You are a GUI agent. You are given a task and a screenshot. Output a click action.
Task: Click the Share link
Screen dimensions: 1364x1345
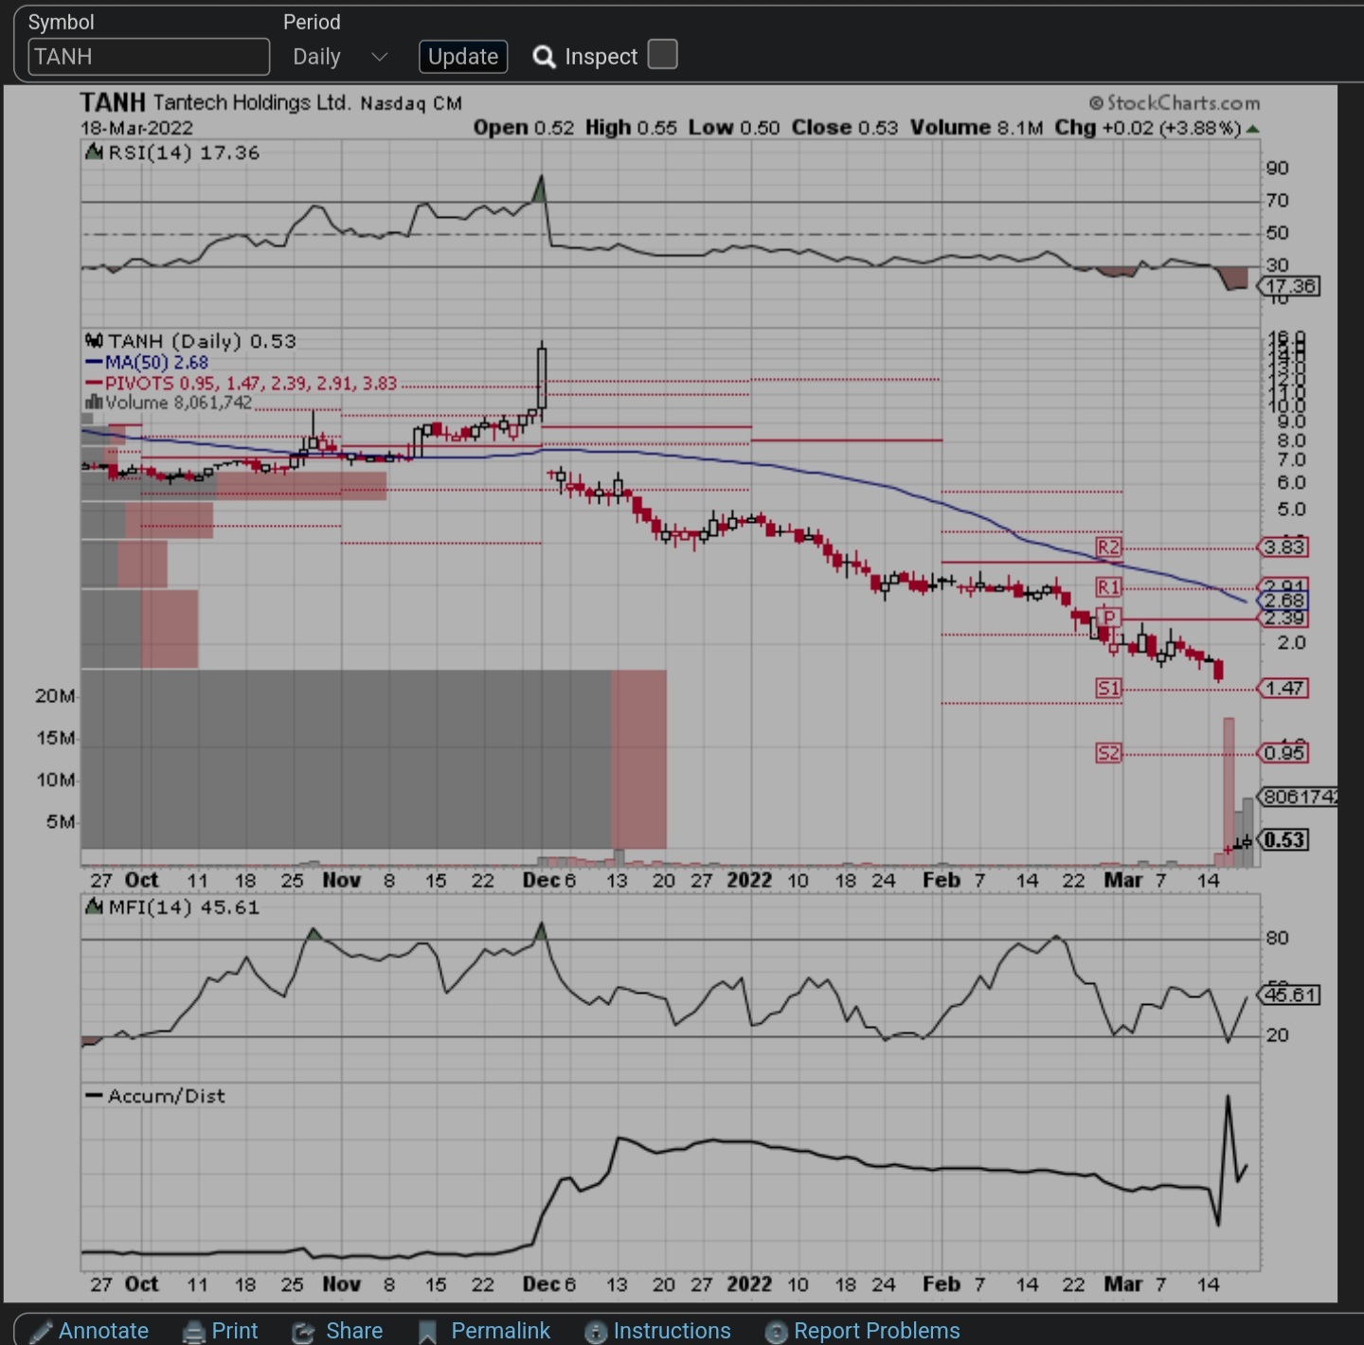tap(354, 1331)
